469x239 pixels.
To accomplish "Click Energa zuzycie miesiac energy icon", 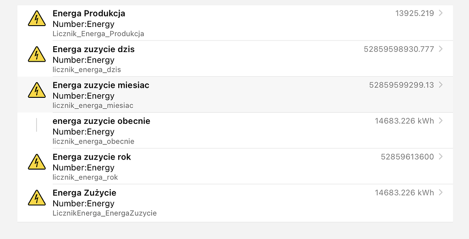I will [37, 90].
